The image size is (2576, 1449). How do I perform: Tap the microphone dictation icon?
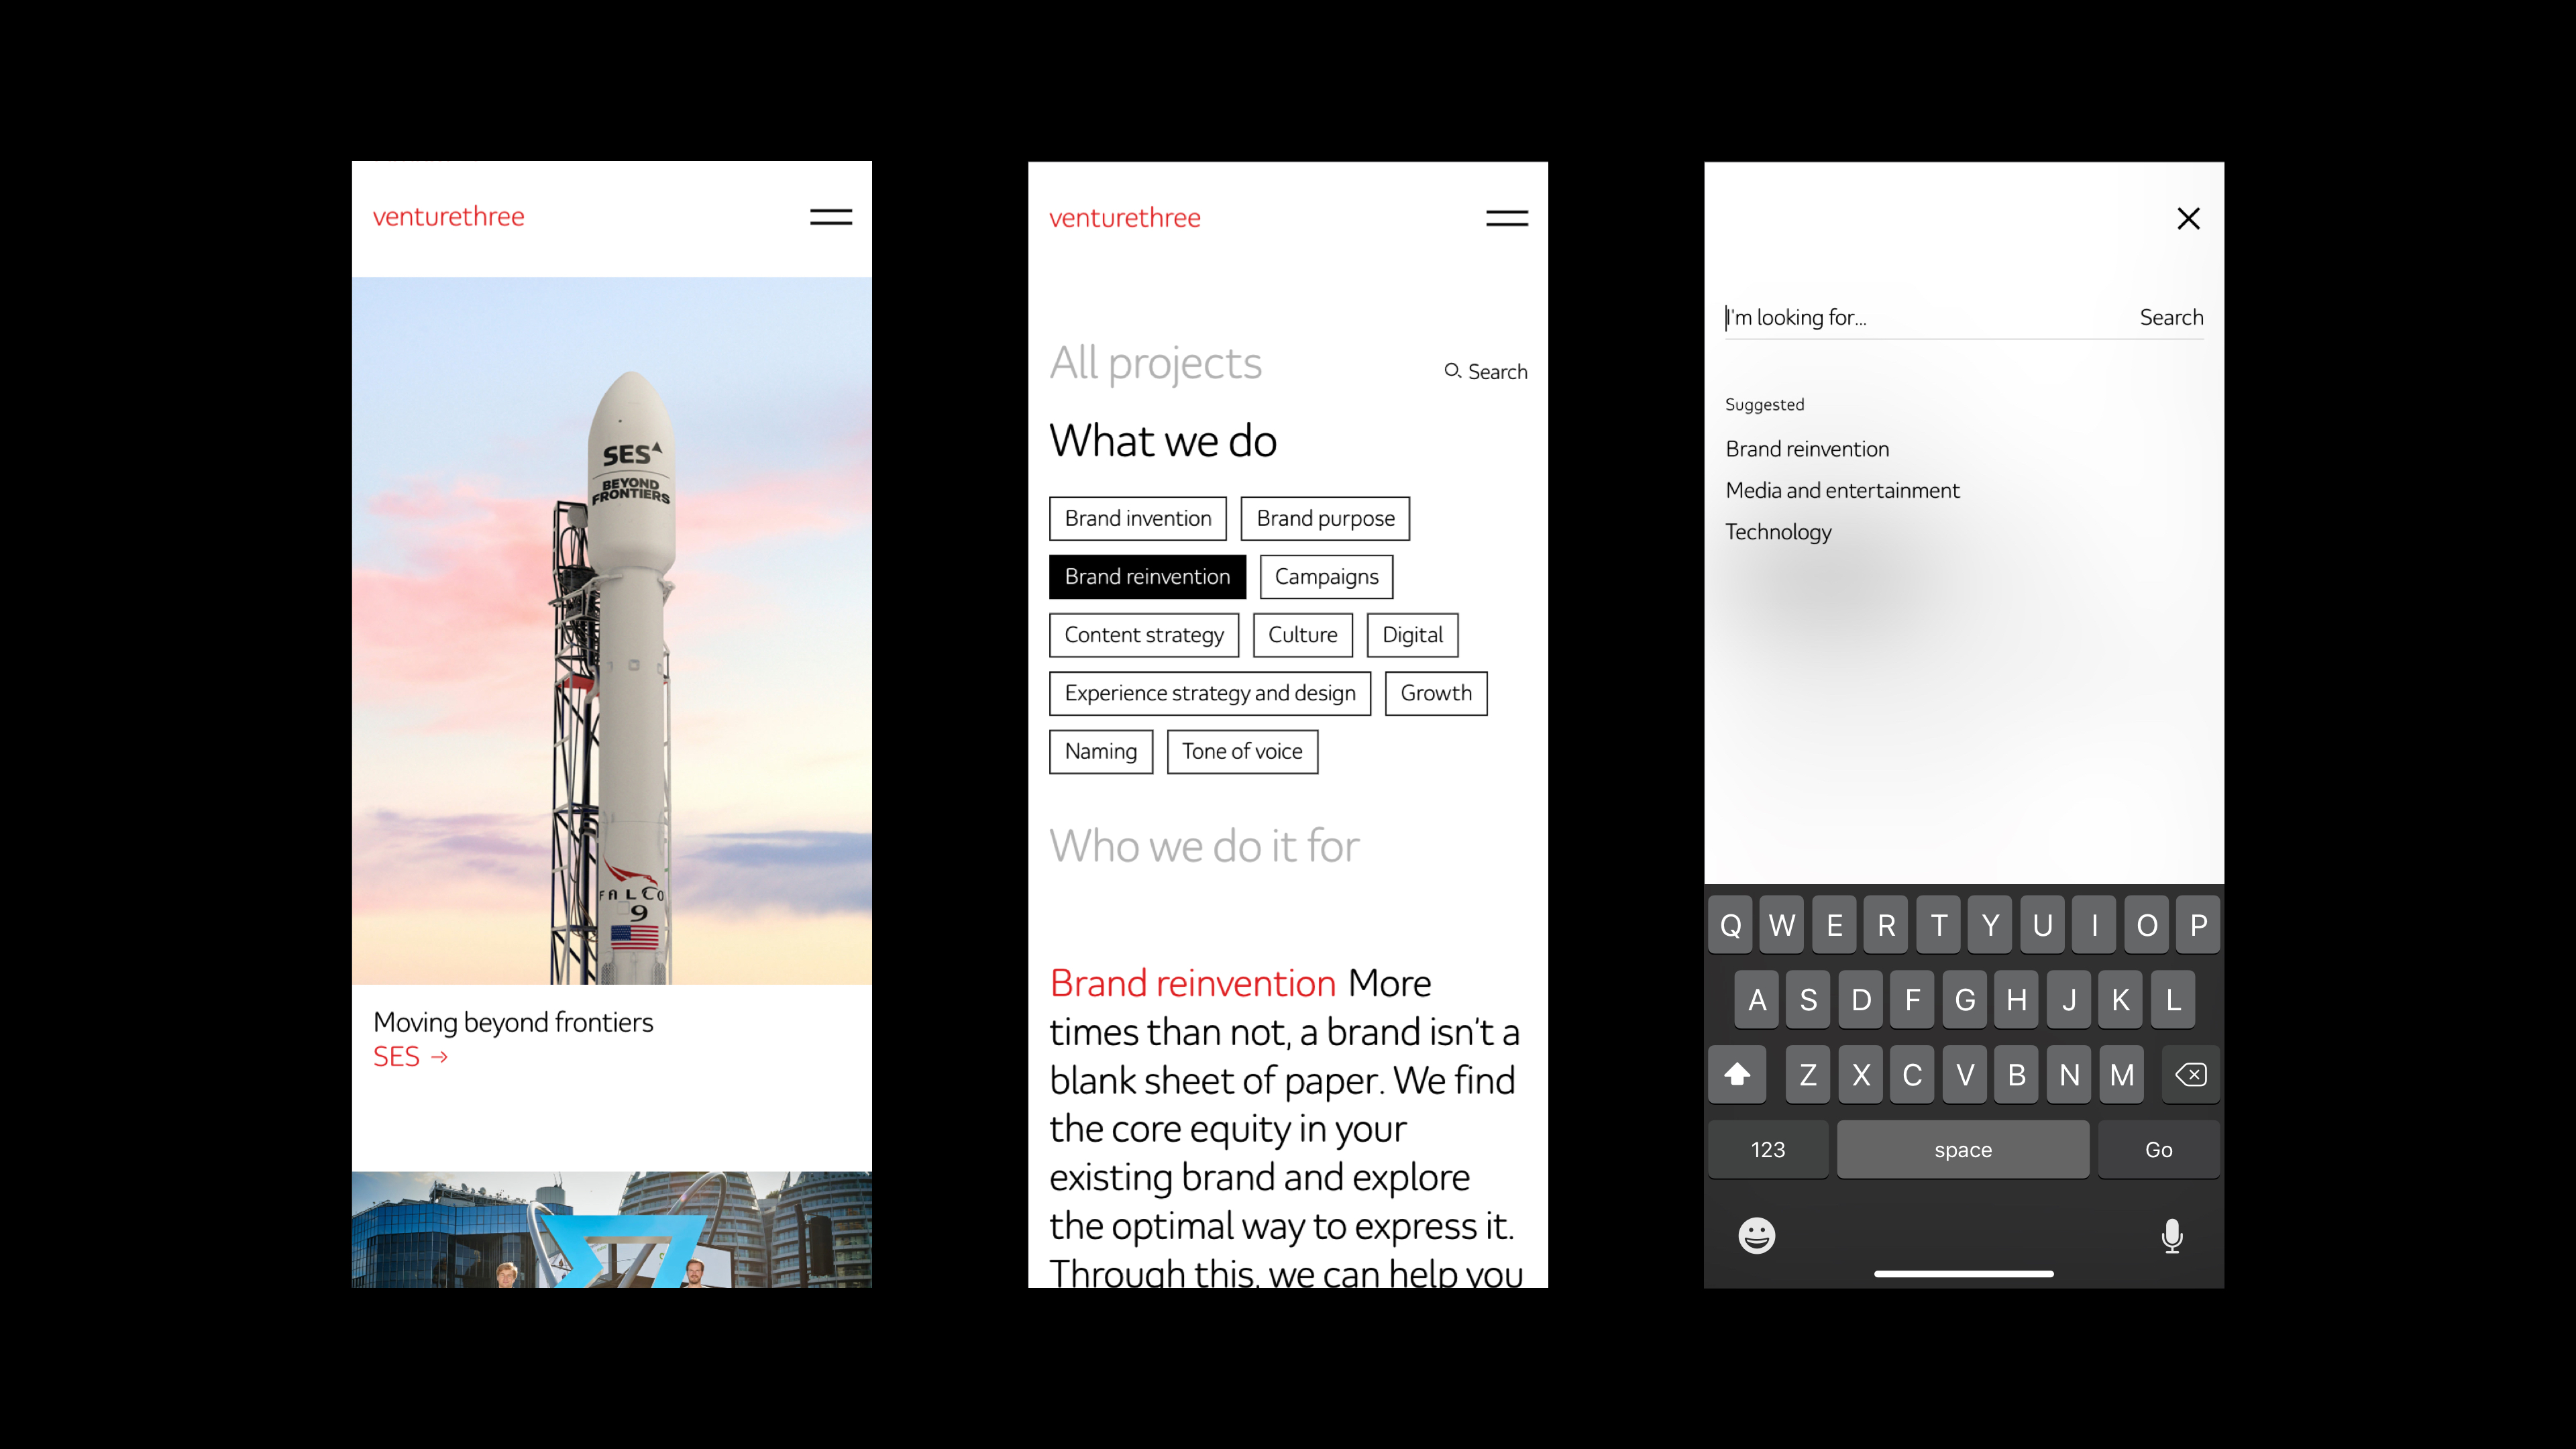pos(2171,1236)
